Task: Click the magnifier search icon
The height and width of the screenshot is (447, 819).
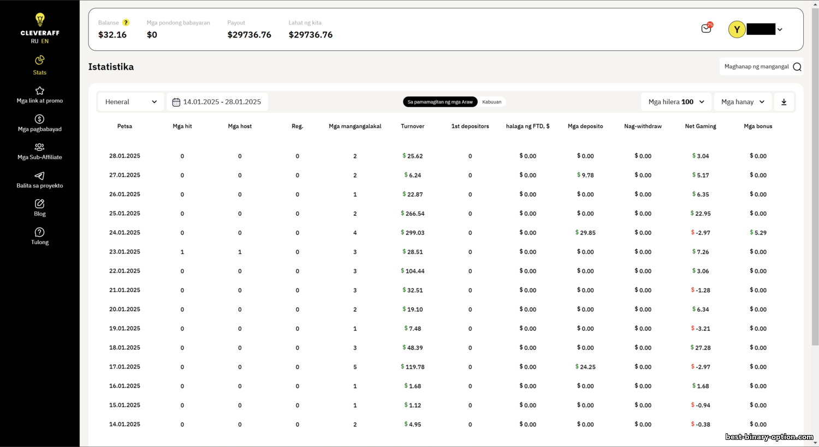Action: click(797, 67)
